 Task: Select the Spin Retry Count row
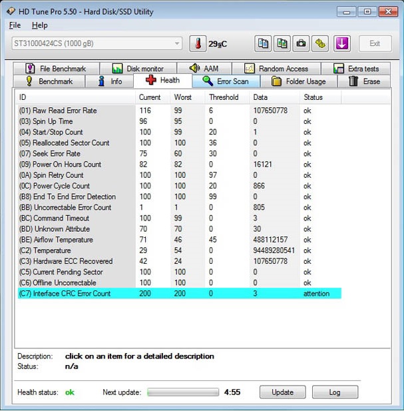coord(180,175)
